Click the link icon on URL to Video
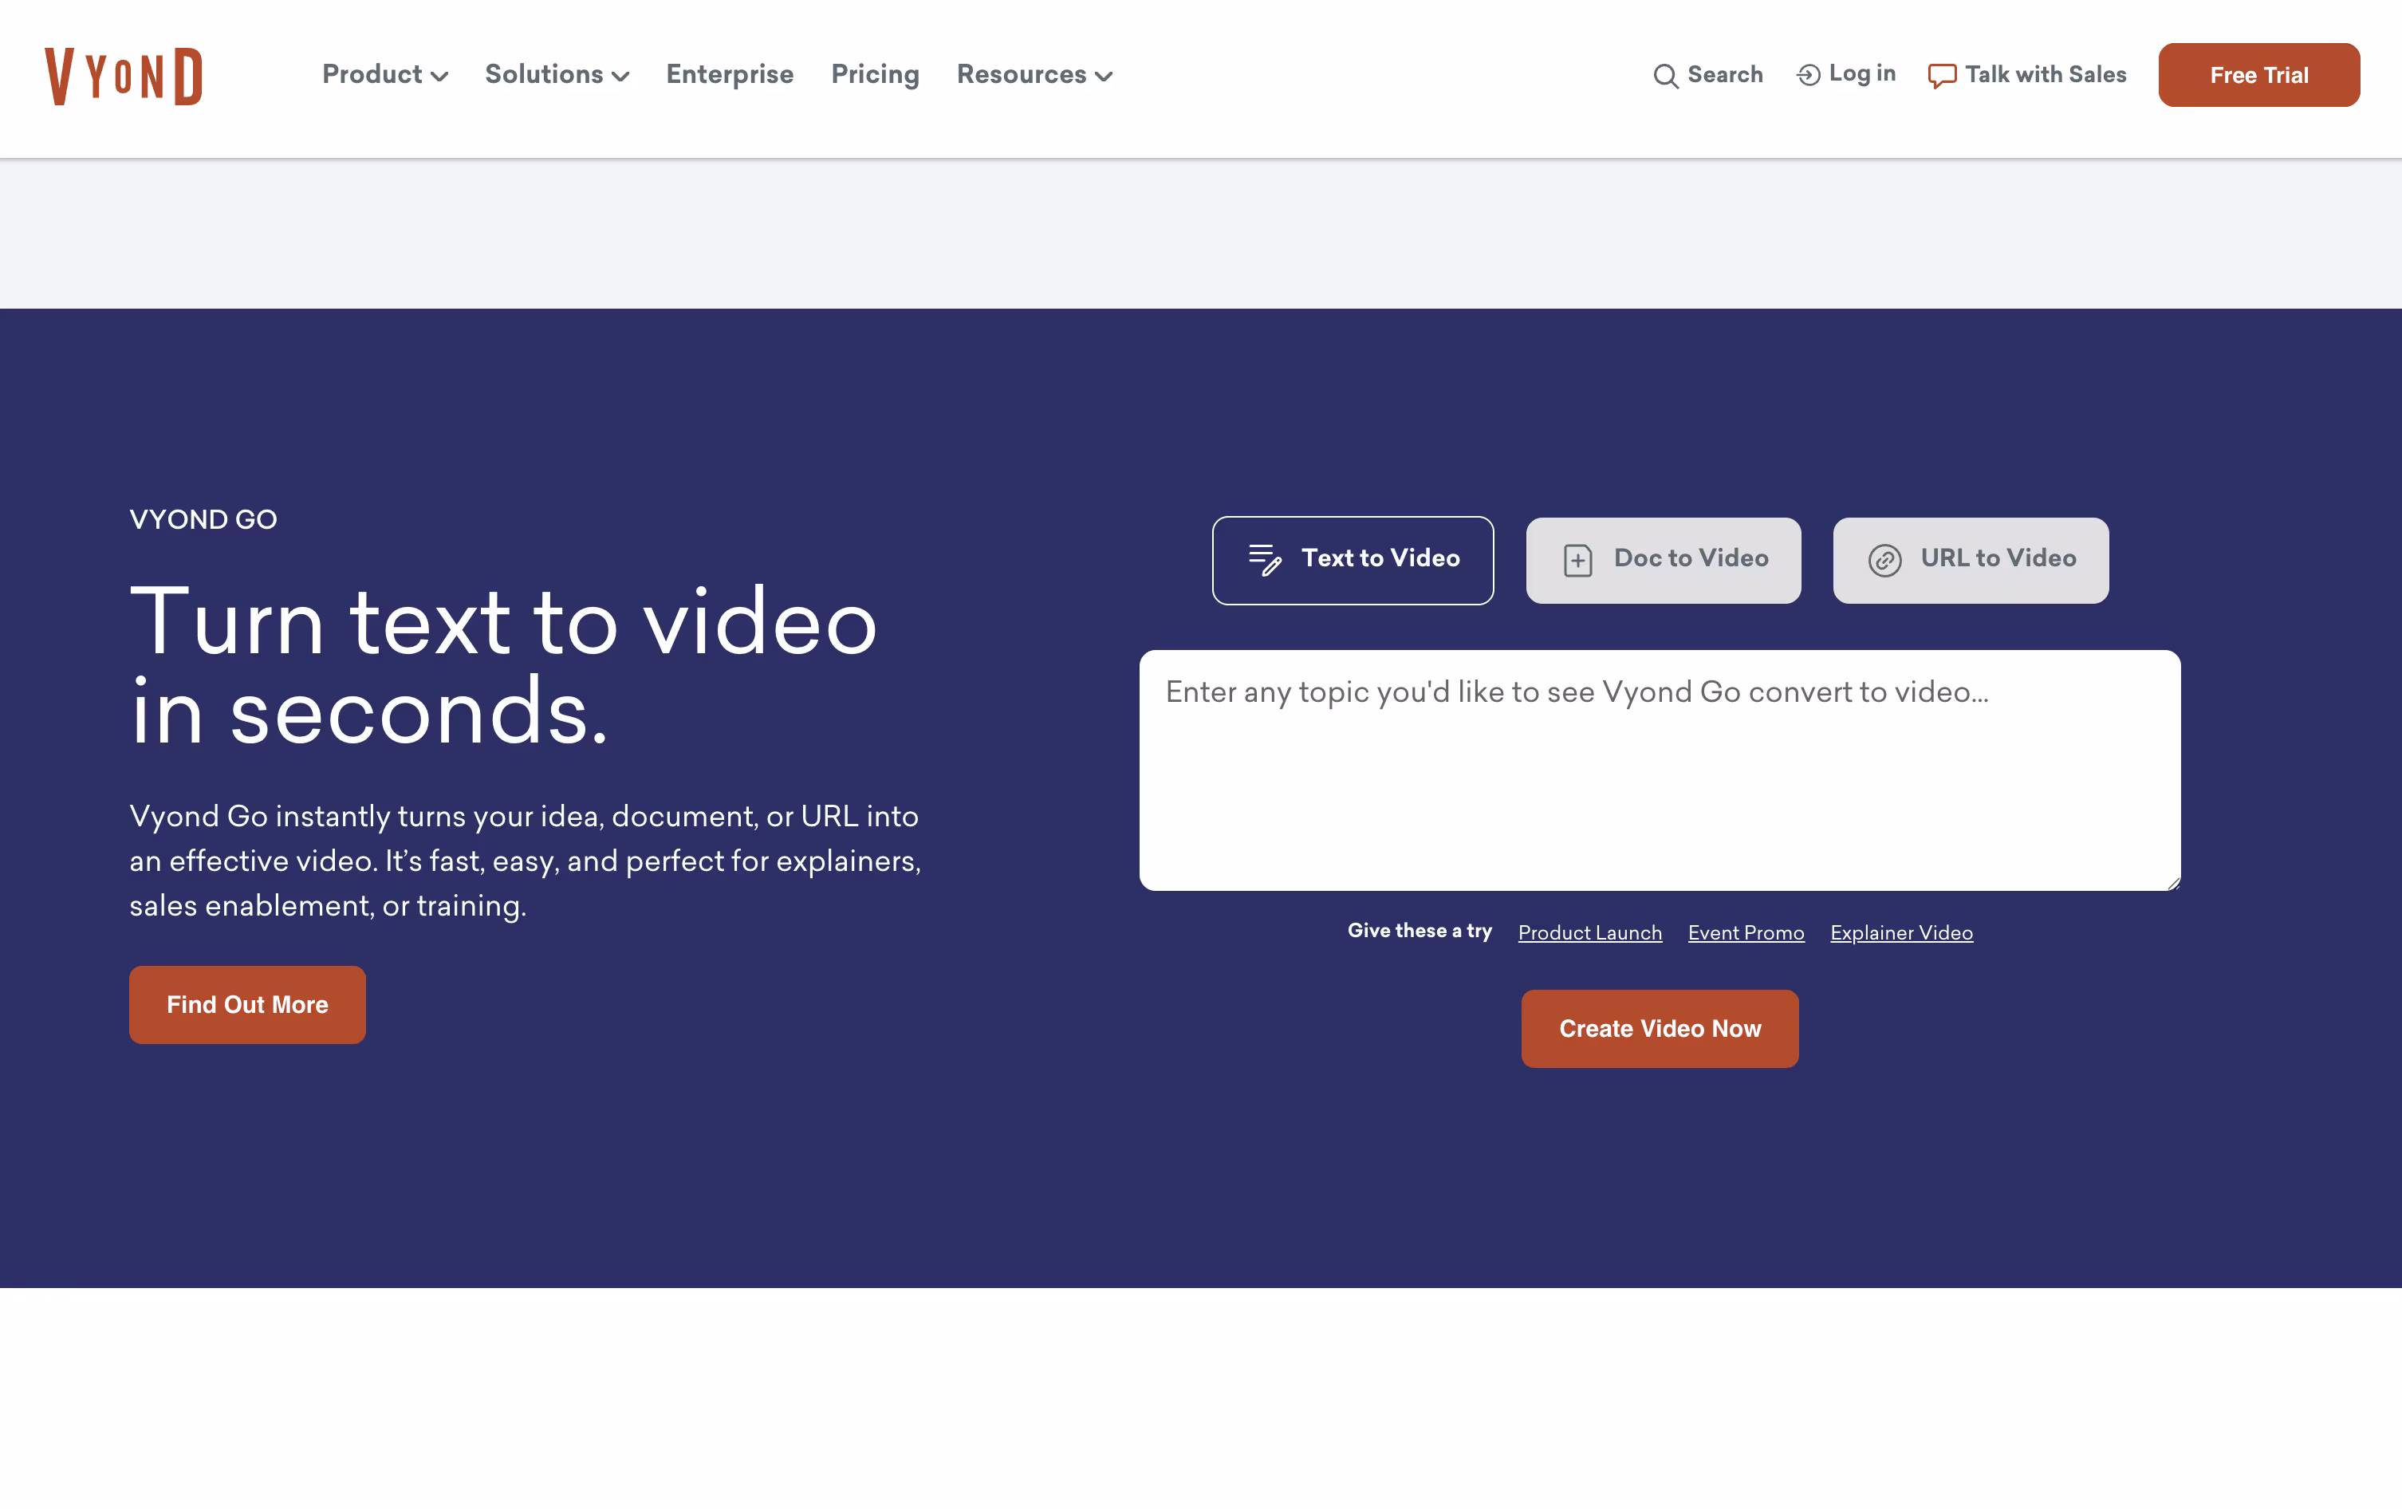Image resolution: width=2402 pixels, height=1509 pixels. (1884, 561)
